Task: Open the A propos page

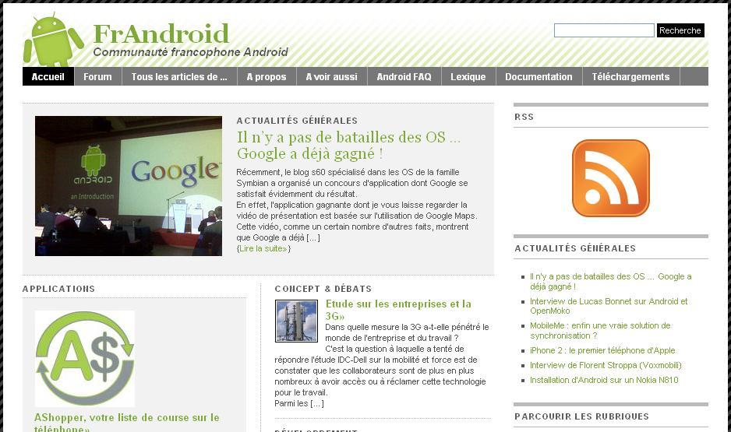Action: pyautogui.click(x=267, y=77)
